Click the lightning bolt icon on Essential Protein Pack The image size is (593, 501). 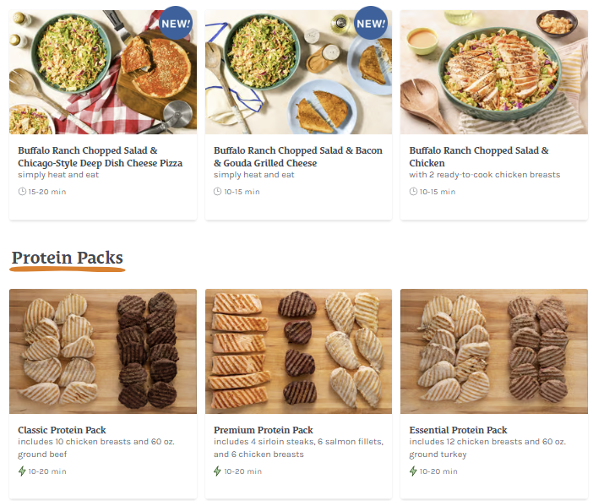coord(413,471)
